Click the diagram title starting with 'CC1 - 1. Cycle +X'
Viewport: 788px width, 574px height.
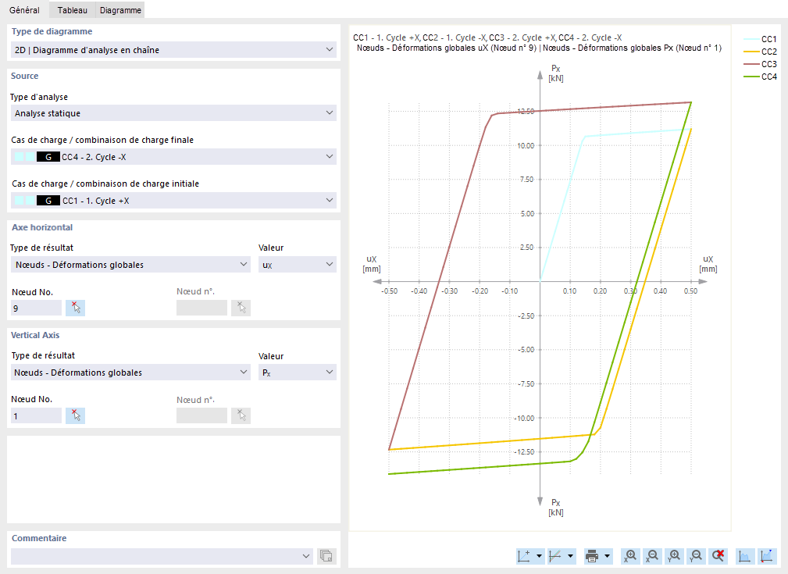(487, 37)
